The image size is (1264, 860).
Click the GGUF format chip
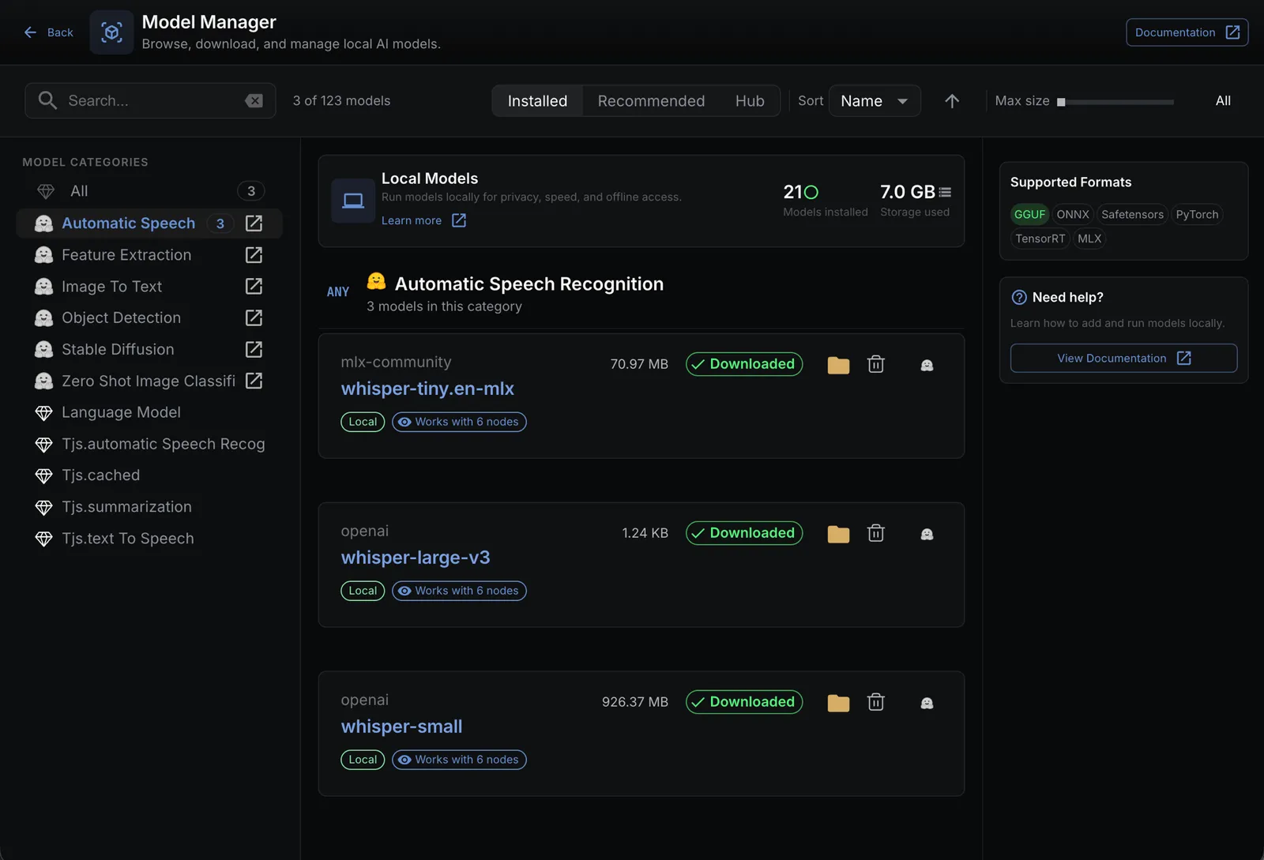(1029, 214)
